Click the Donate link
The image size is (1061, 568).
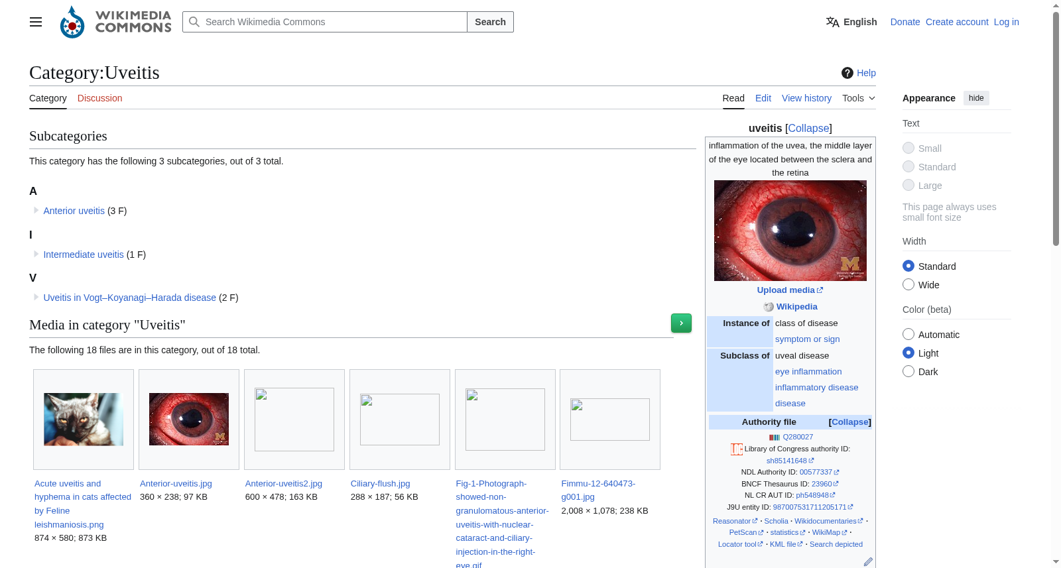tap(905, 22)
